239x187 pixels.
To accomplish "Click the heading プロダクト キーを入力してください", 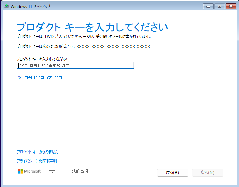I will [92, 27].
